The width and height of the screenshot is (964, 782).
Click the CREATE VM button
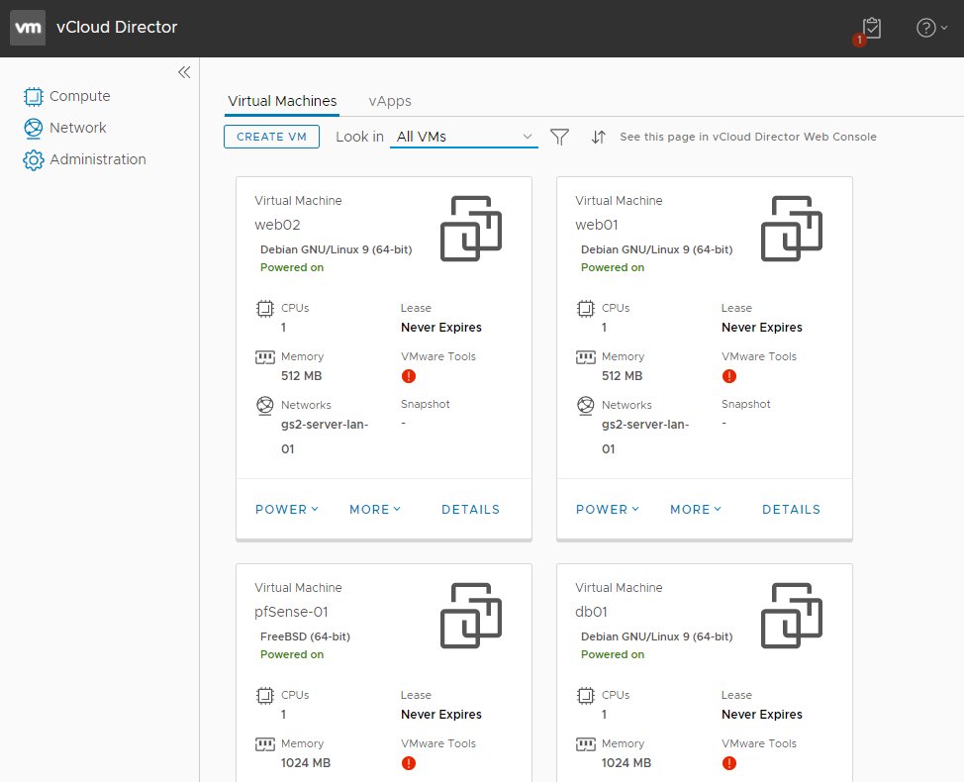[x=272, y=137]
